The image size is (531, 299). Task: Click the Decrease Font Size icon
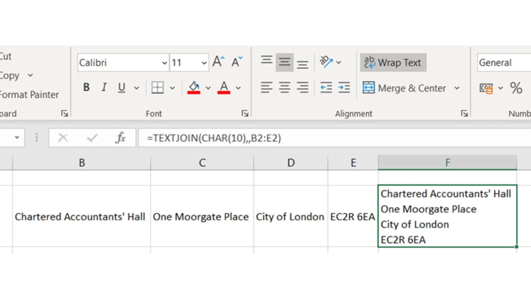click(x=237, y=62)
